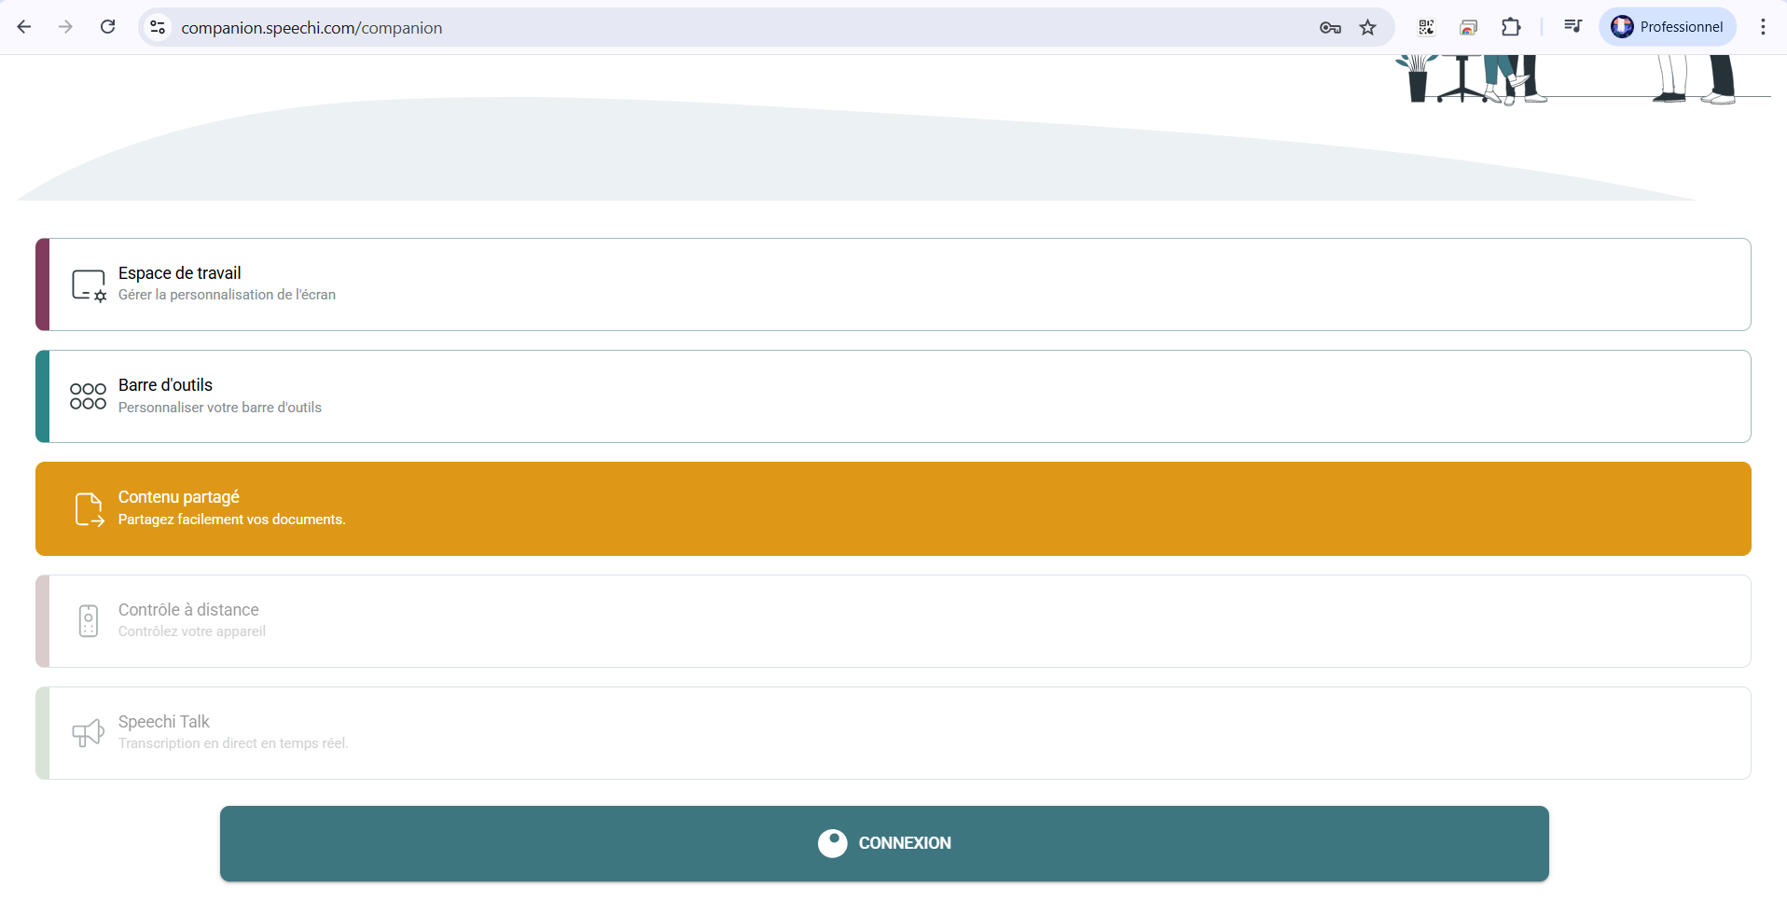Open the Professionnel profile menu

[x=1667, y=27]
